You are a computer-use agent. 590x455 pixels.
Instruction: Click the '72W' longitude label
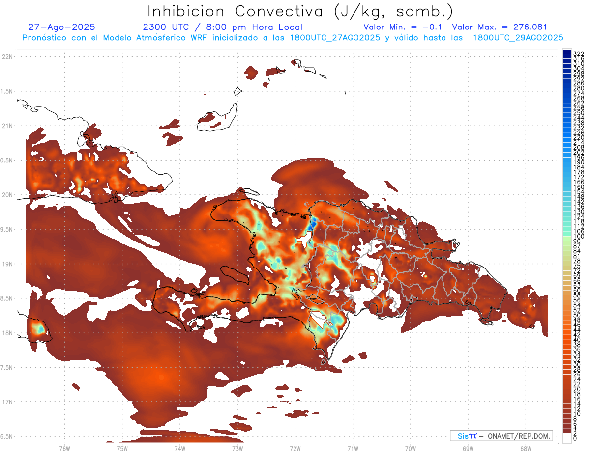coord(295,448)
